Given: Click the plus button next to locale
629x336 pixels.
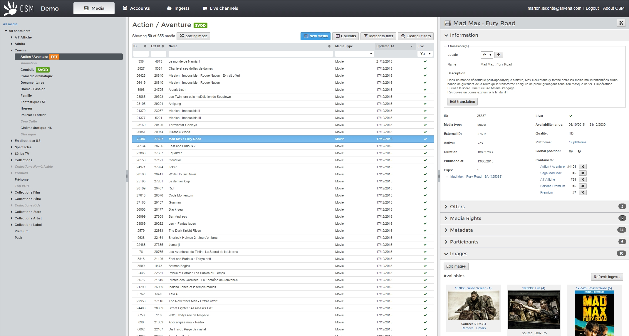Looking at the screenshot, I should [x=499, y=55].
